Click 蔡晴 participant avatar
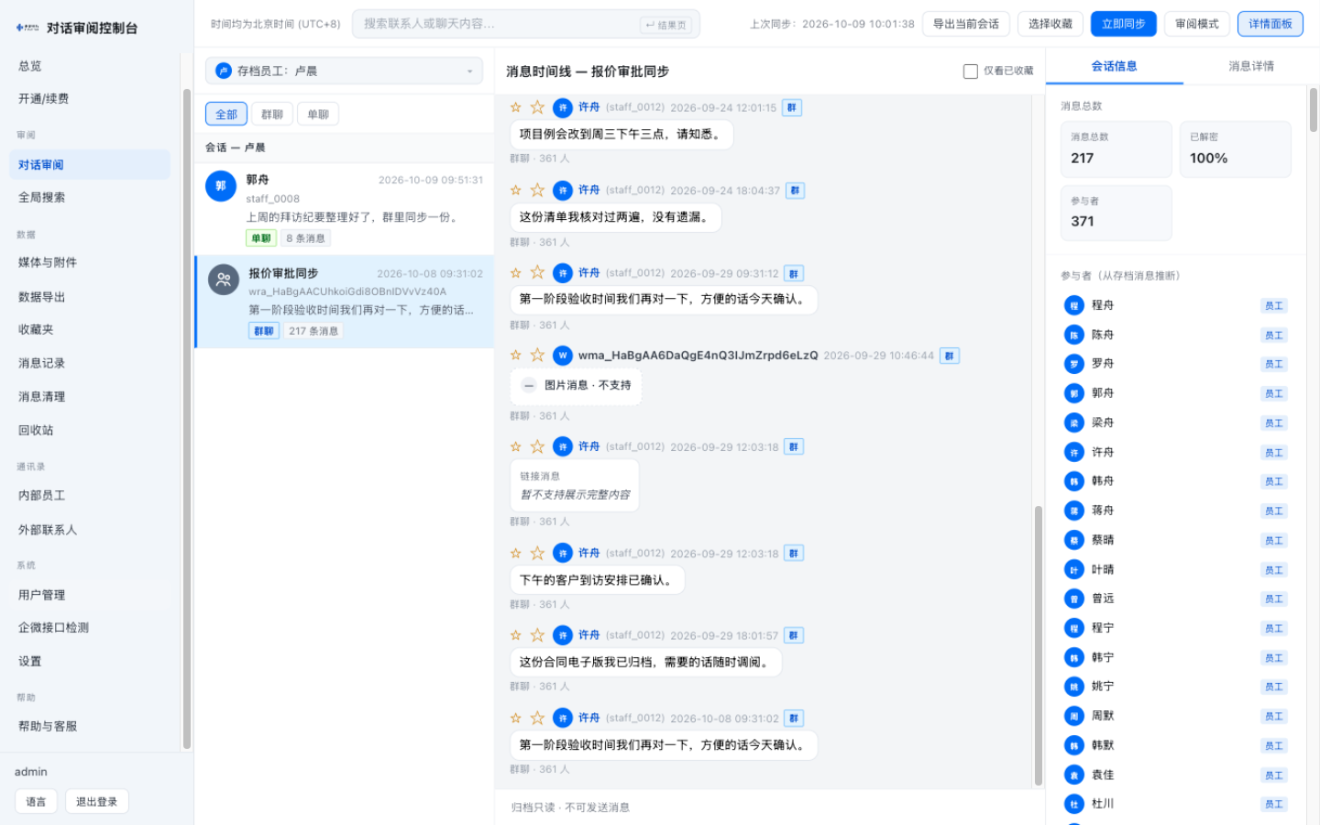Screen dimensions: 1320x825 pos(1074,540)
